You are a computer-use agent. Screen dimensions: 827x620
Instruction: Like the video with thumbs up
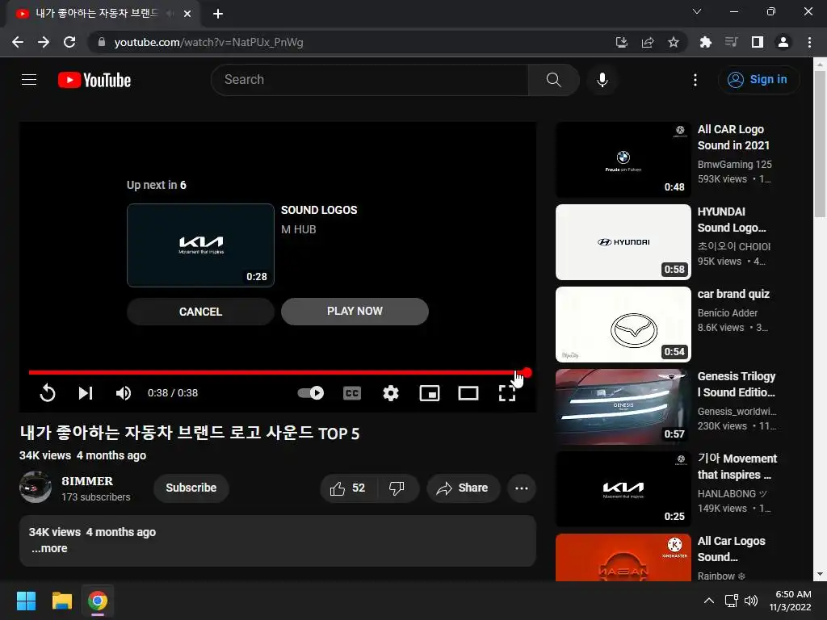(347, 488)
